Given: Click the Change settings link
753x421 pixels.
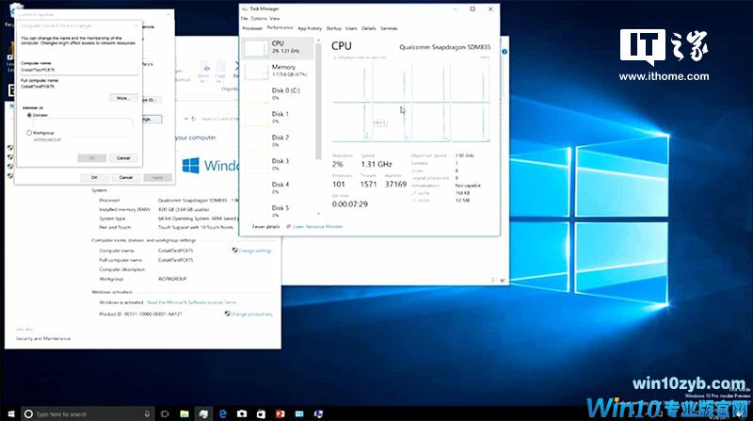Looking at the screenshot, I should pos(254,251).
